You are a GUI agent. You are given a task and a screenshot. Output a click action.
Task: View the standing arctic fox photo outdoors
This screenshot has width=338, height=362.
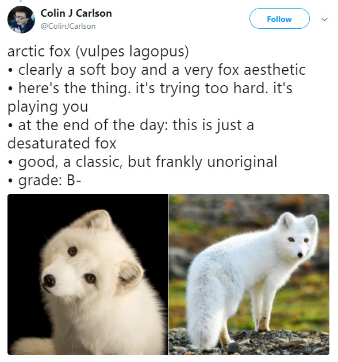(249, 275)
